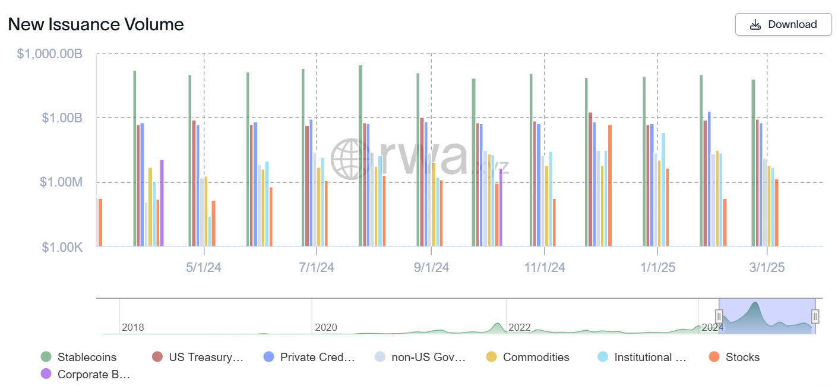Click the Institutional legend circle icon
838x386 pixels.
click(x=603, y=357)
